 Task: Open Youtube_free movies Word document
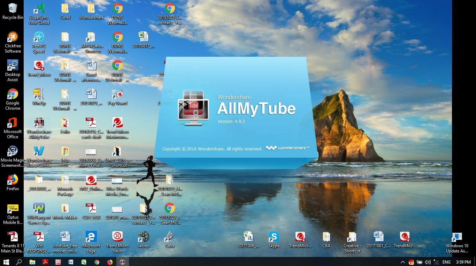click(65, 242)
